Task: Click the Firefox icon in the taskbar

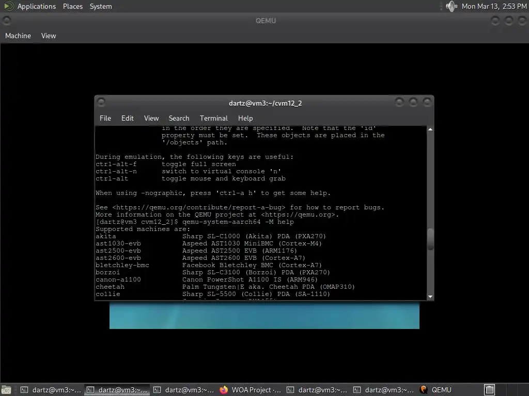Action: (224, 390)
